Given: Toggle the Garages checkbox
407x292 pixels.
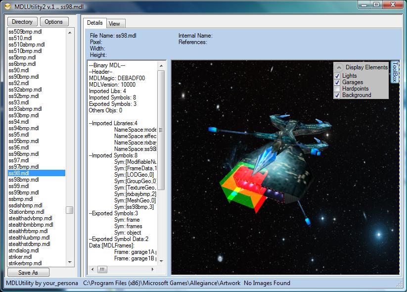Looking at the screenshot, I should pyautogui.click(x=337, y=82).
